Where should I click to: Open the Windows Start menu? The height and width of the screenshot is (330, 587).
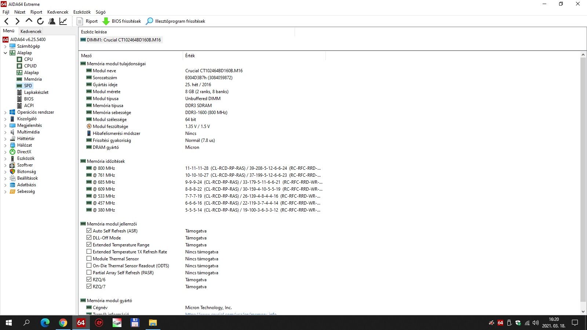(x=9, y=323)
